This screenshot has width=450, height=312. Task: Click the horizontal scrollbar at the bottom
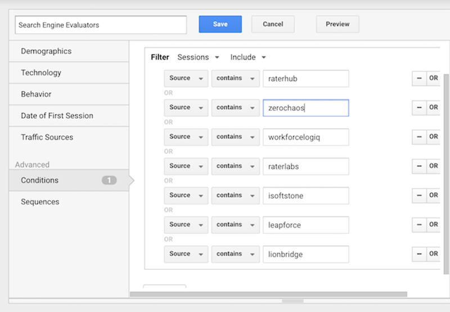pyautogui.click(x=268, y=294)
